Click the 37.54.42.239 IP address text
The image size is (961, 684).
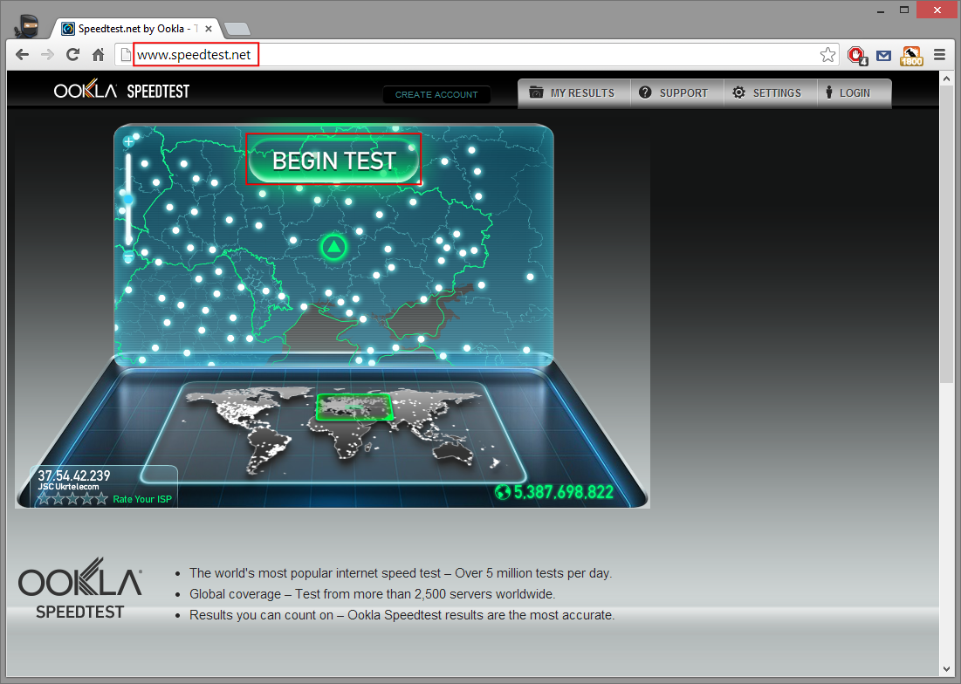74,475
